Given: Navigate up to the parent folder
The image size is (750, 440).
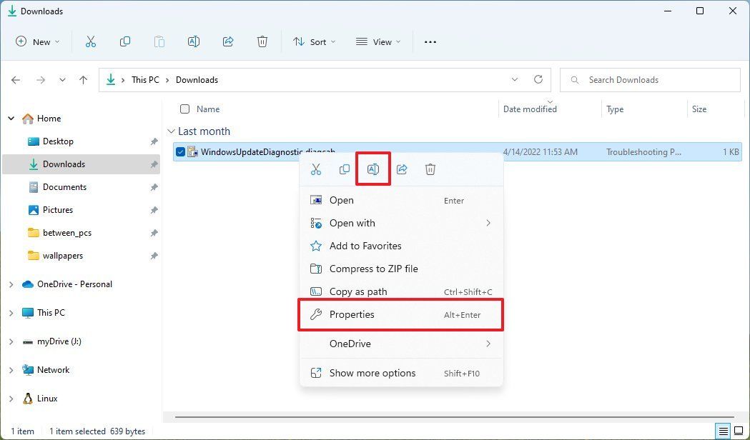Looking at the screenshot, I should point(83,79).
